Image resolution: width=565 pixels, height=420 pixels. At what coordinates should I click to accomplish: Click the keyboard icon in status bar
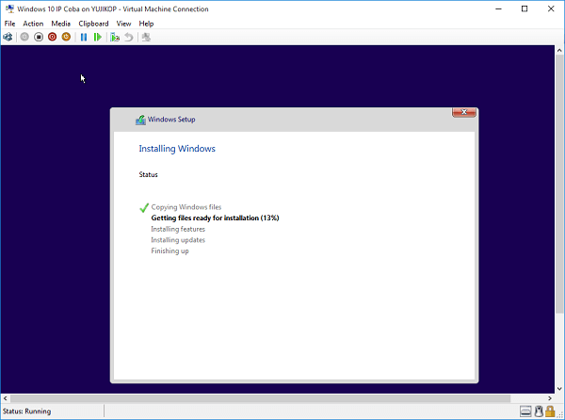click(x=525, y=411)
